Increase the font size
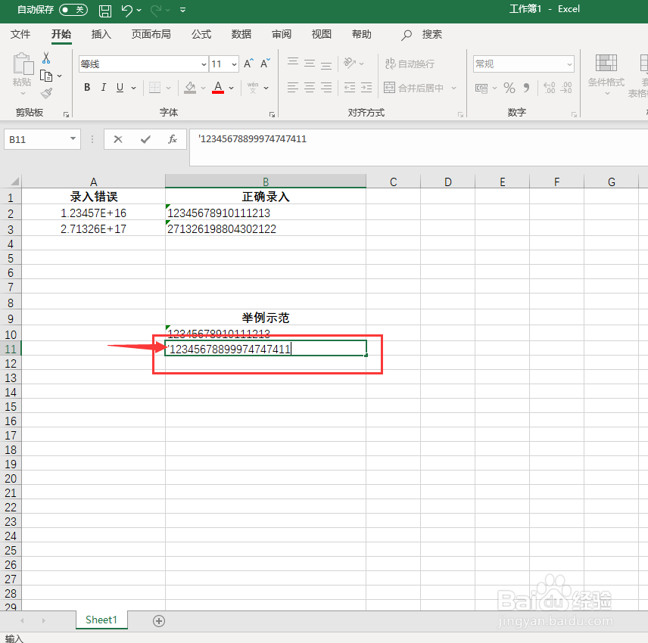The width and height of the screenshot is (648, 643). click(248, 64)
